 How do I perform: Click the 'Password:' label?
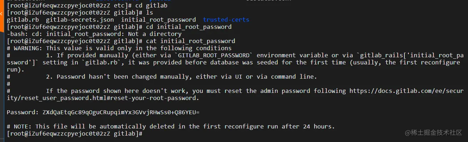(x=23, y=112)
